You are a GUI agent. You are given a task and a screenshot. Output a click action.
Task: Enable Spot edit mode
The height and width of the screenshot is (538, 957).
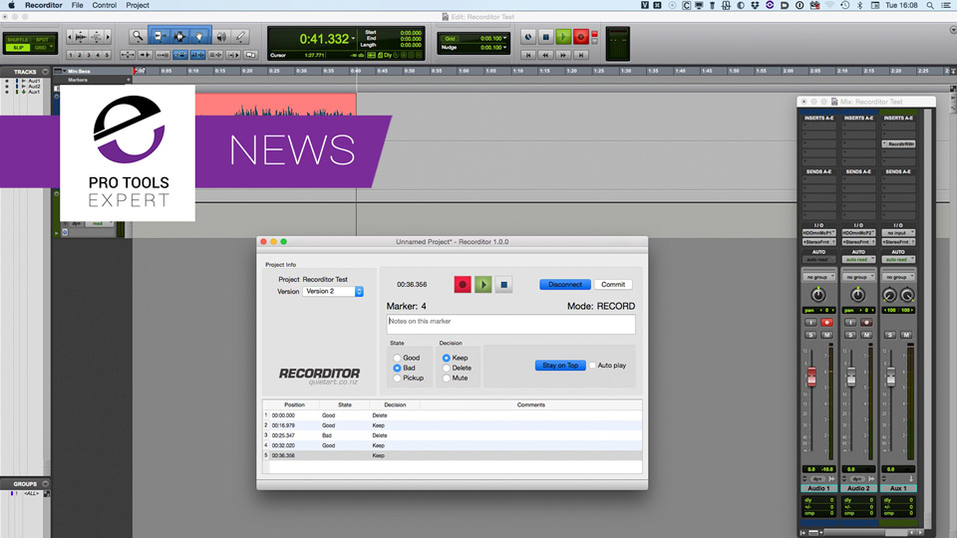tap(42, 40)
